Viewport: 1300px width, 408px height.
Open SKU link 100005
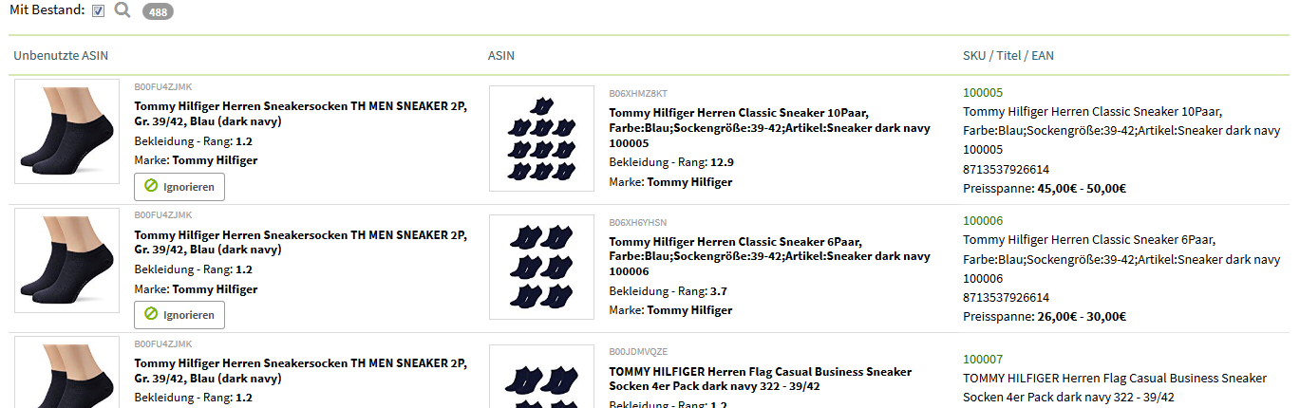(x=983, y=93)
